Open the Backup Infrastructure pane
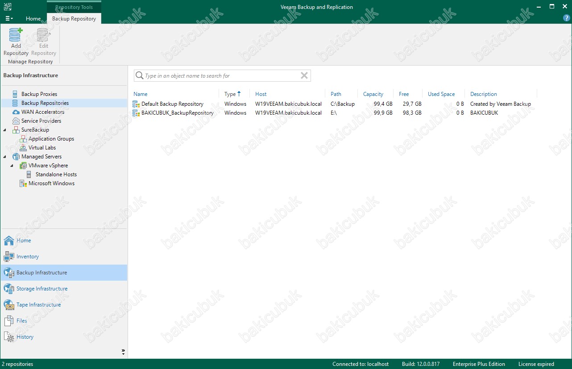 (x=64, y=273)
